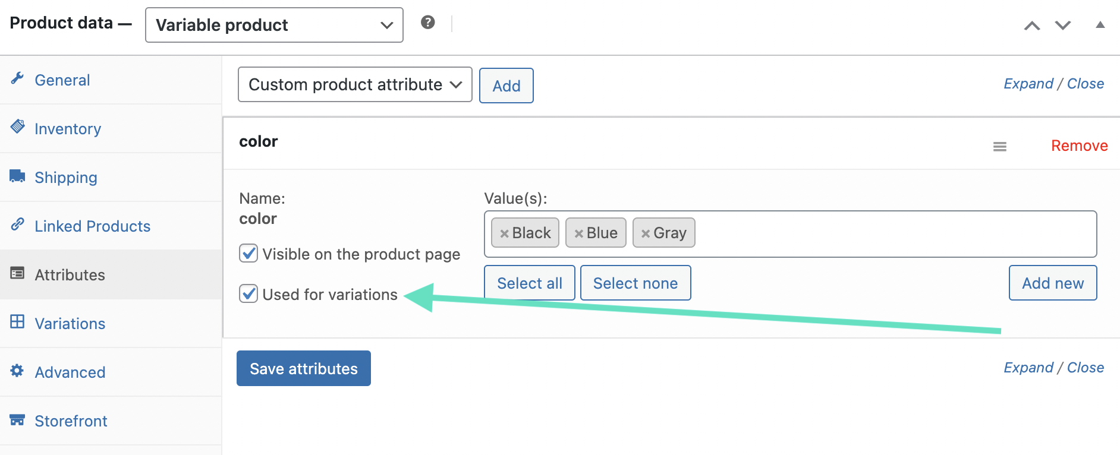This screenshot has width=1120, height=455.
Task: Click the color attribute drag handle
Action: click(1000, 146)
